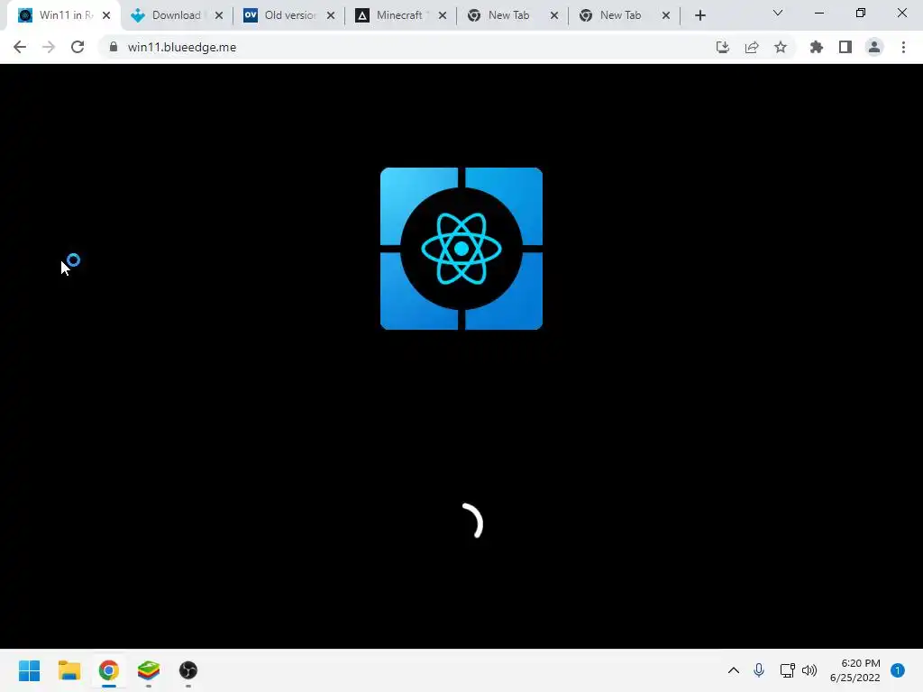923x692 pixels.
Task: Open BlueStacks from the taskbar
Action: (x=149, y=670)
